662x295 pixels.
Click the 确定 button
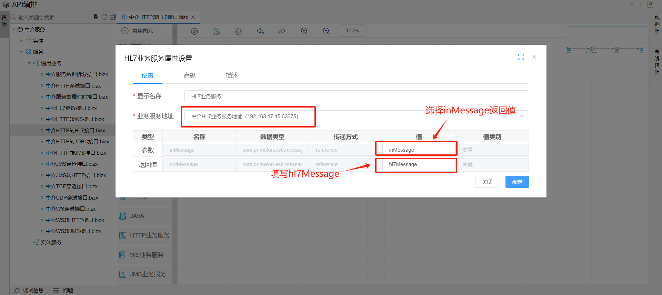(x=517, y=182)
